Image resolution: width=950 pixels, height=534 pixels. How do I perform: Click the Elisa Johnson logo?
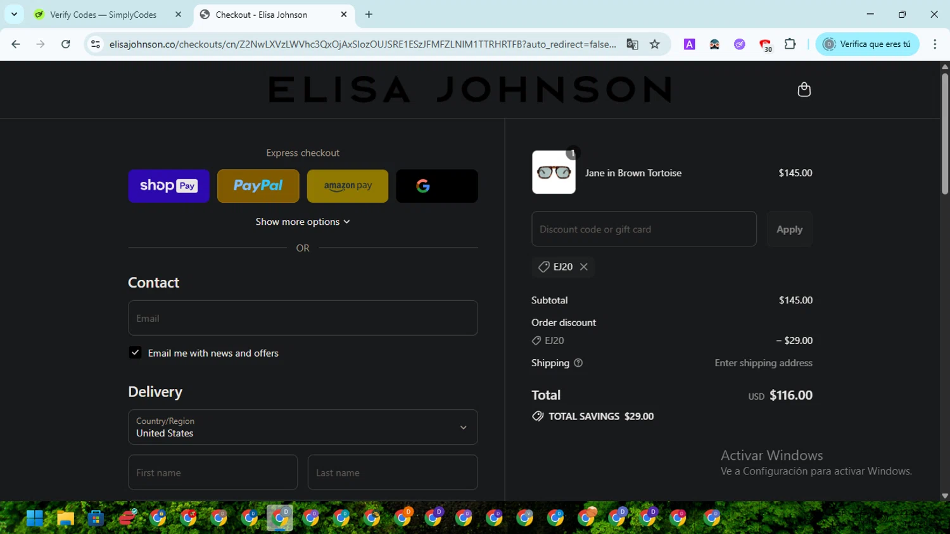pos(469,89)
